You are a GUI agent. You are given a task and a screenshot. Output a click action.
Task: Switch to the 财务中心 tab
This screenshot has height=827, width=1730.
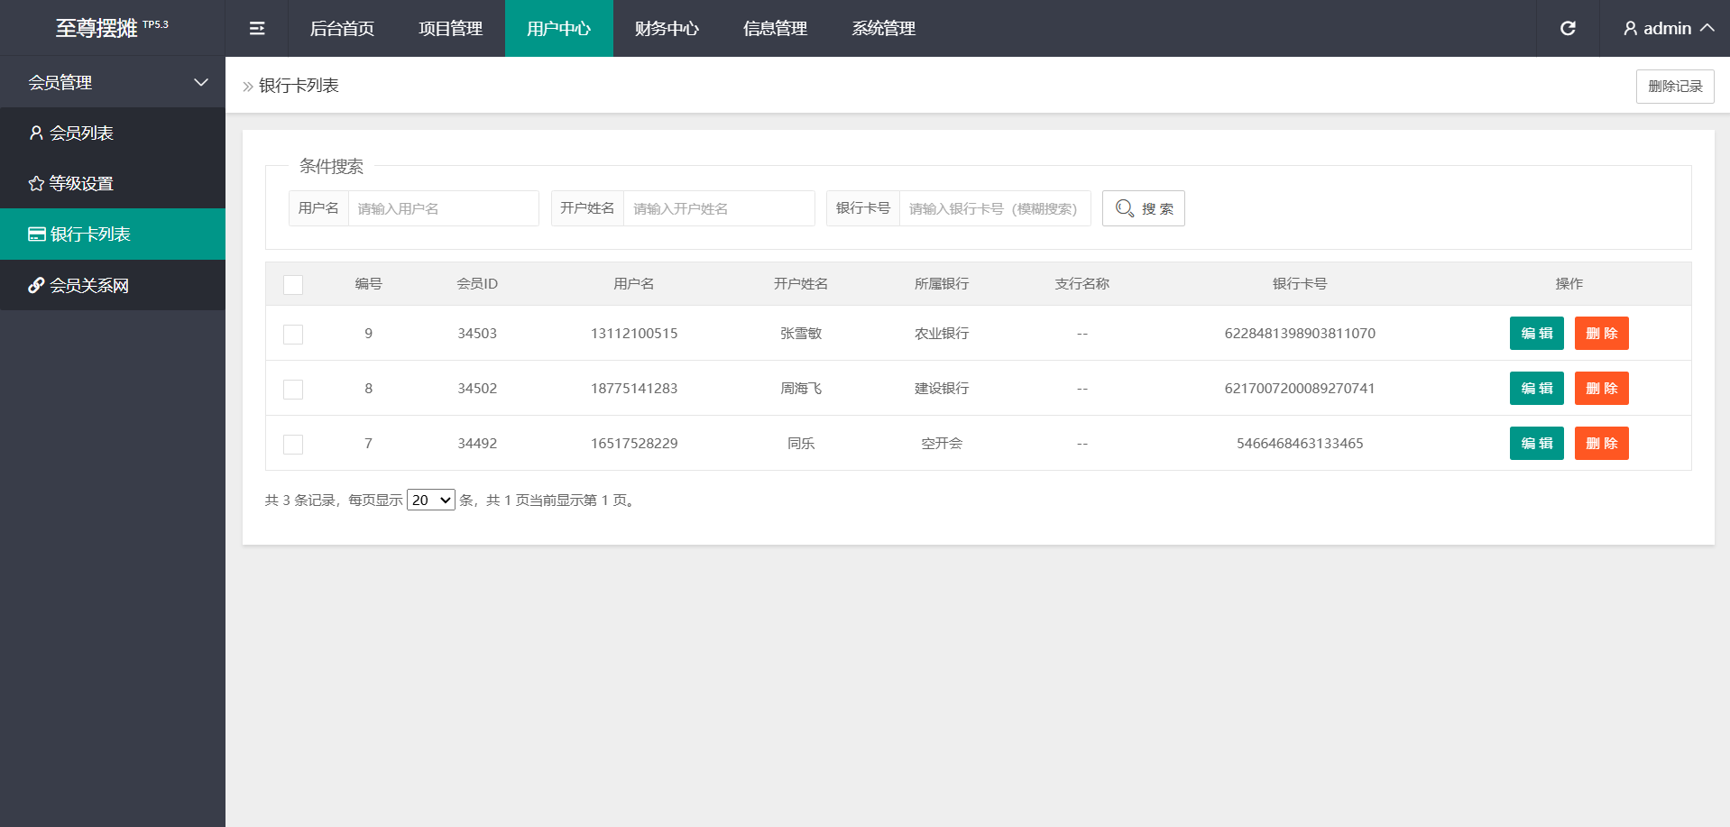coord(667,29)
